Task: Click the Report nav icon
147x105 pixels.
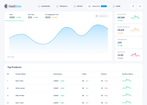Action: pos(75,6)
